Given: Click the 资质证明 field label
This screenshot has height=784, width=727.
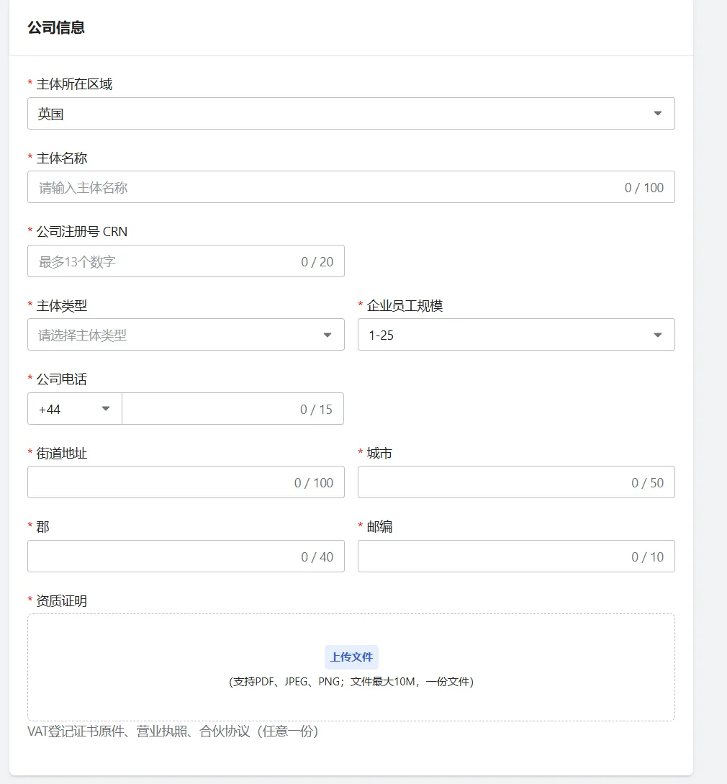Looking at the screenshot, I should click(x=61, y=600).
